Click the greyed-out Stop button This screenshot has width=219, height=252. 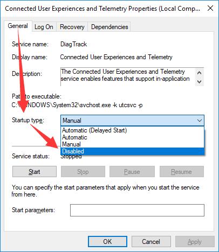point(83,172)
